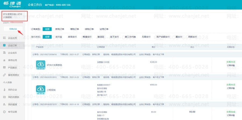The width and height of the screenshot is (242, 120).
Task: Click the 我的企业 tie icon in sidebar
Action: 5,90
